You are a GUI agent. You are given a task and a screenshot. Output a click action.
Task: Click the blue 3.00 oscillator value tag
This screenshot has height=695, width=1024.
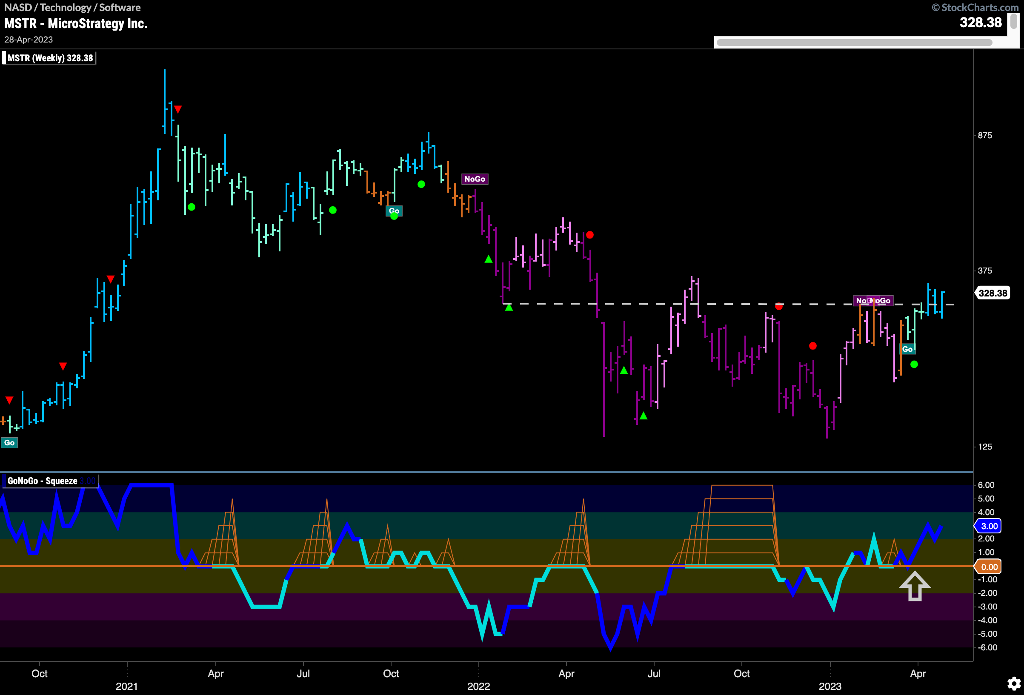click(989, 526)
